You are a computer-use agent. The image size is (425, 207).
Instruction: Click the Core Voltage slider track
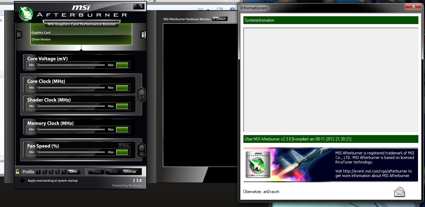point(71,65)
